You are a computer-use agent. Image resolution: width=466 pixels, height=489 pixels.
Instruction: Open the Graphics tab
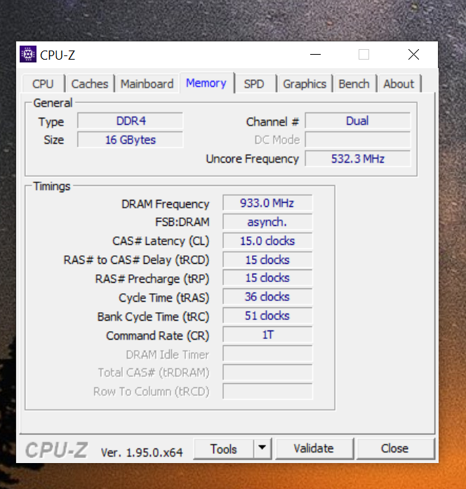pos(305,84)
